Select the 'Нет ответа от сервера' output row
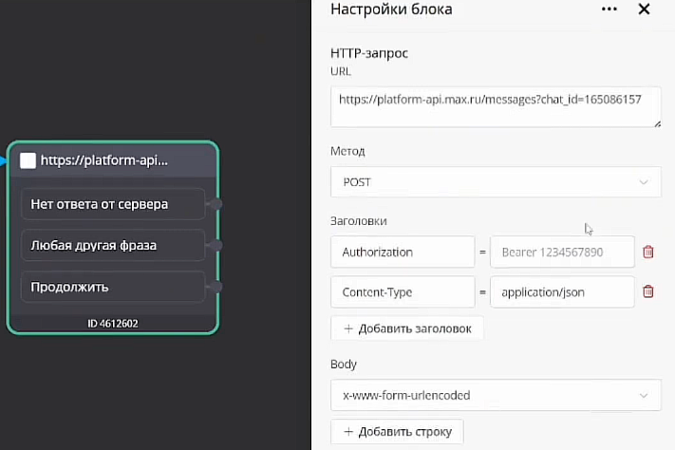675x450 pixels. pos(112,203)
